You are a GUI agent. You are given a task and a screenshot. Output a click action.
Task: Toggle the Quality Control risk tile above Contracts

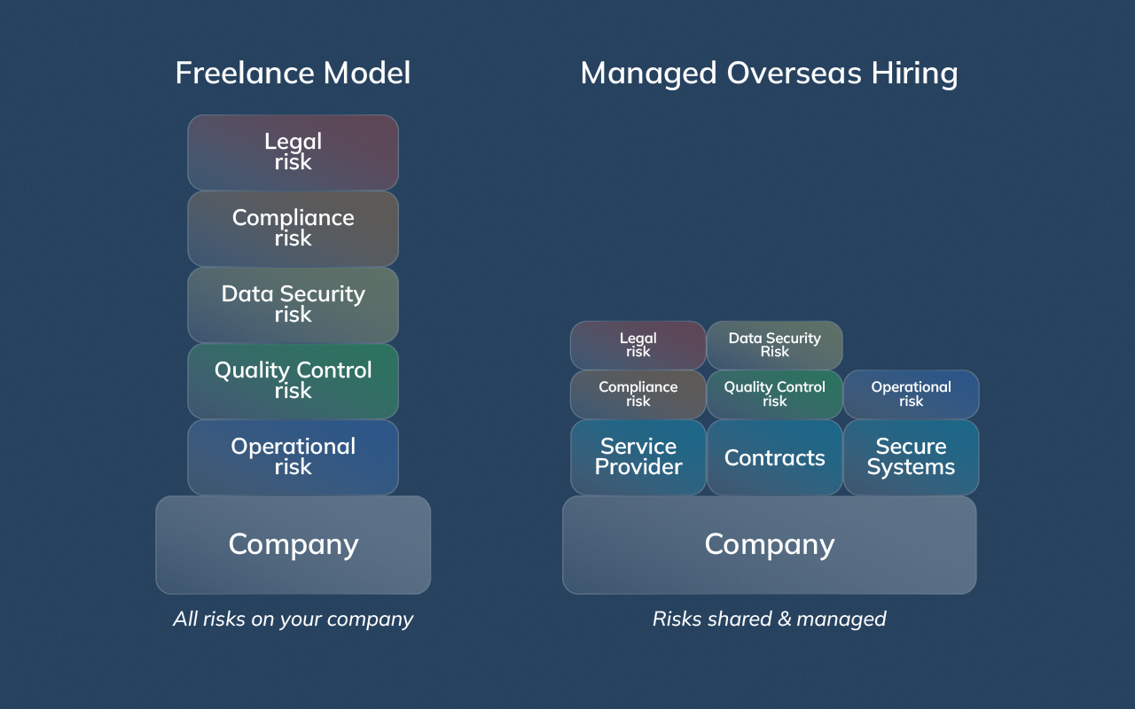coord(774,393)
